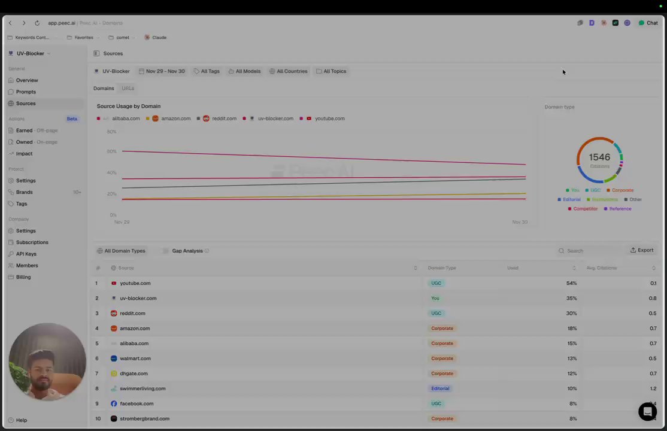Open company Settings under Company
The image size is (667, 431).
[x=26, y=231]
